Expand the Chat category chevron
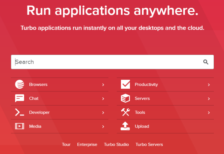 point(103,99)
